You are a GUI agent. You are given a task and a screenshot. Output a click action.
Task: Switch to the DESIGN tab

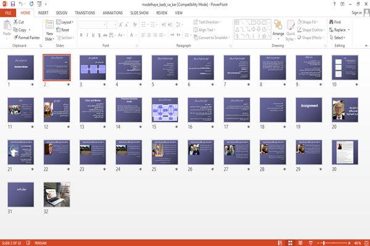pos(62,13)
